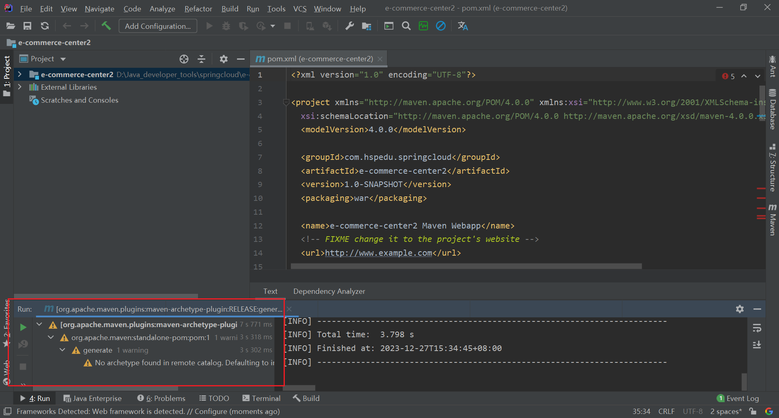The image size is (779, 418).
Task: Switch to the Dependency Analyzer tab
Action: click(329, 291)
